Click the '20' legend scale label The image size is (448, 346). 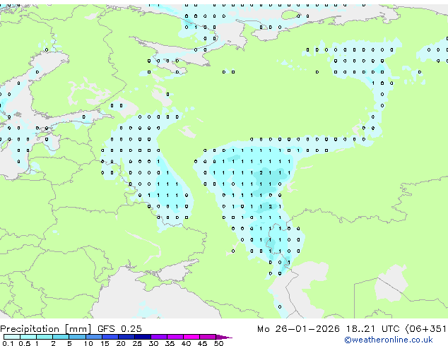tap(121, 343)
